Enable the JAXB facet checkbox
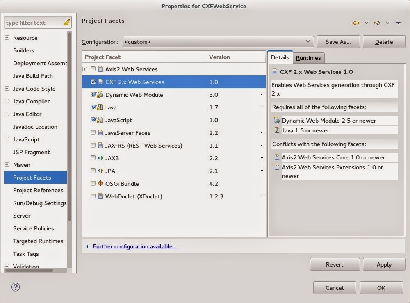This screenshot has width=410, height=303. (x=93, y=158)
